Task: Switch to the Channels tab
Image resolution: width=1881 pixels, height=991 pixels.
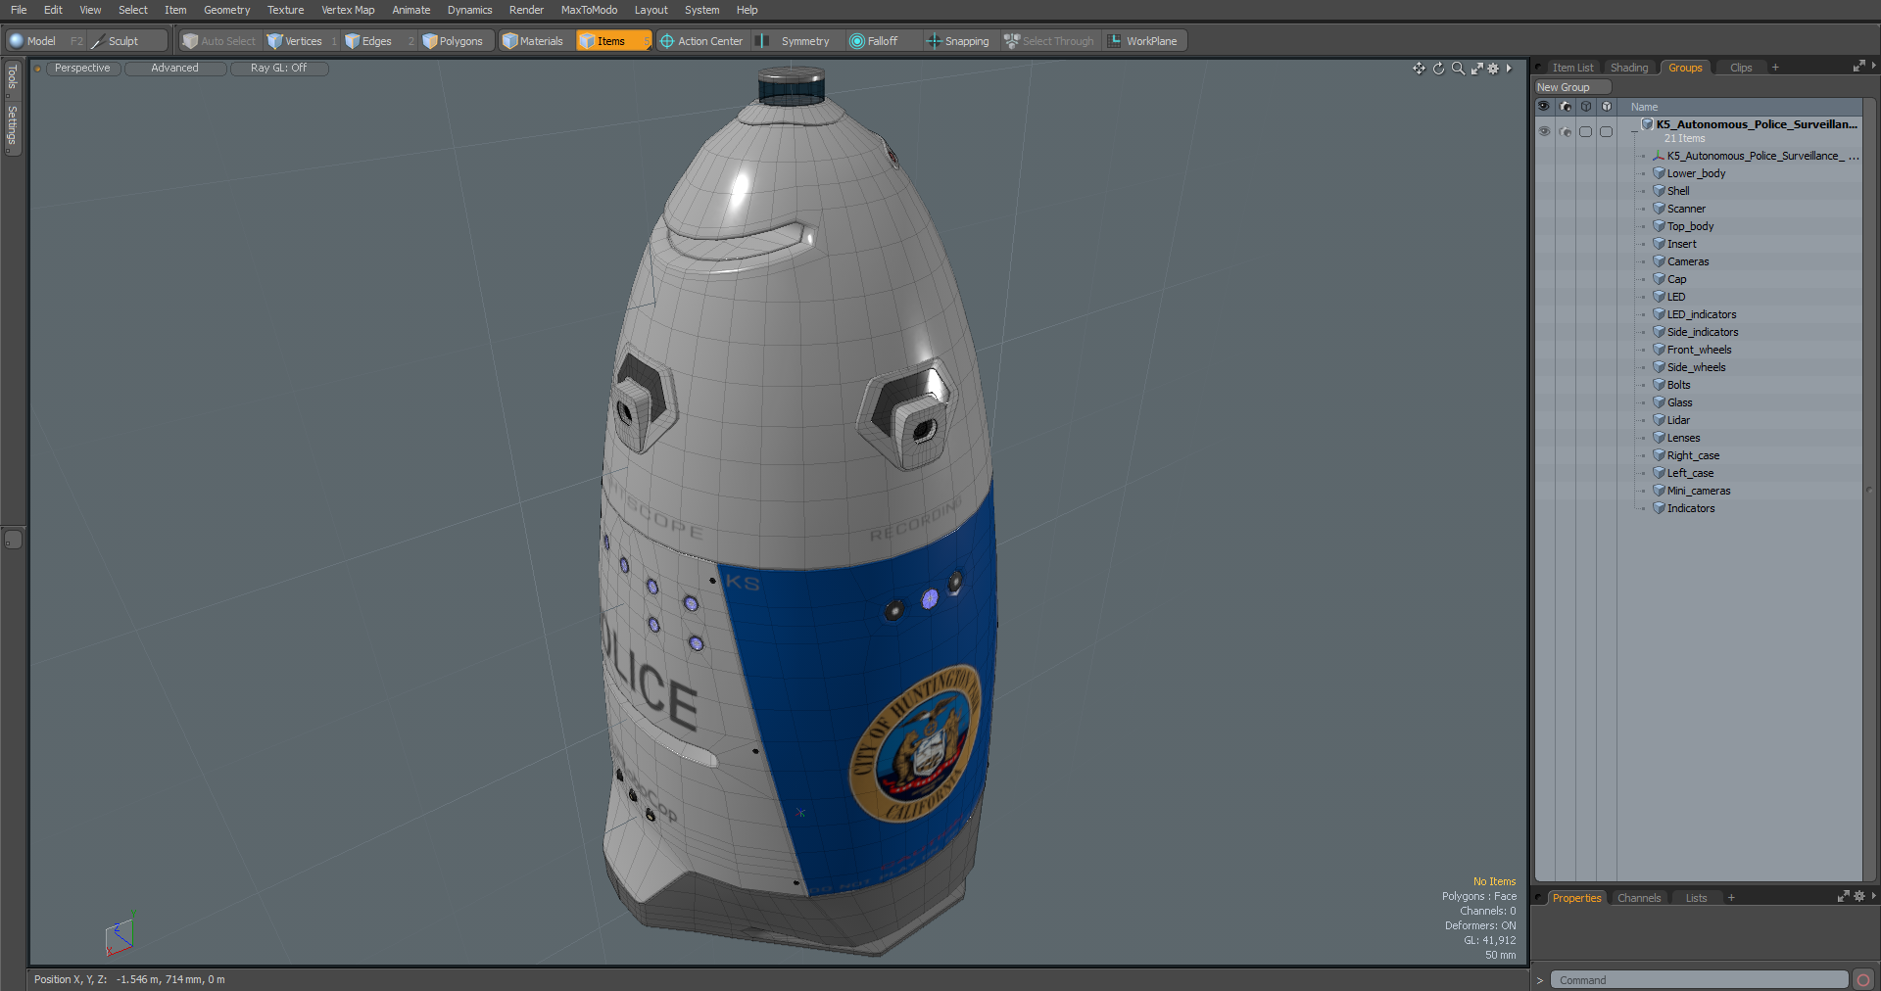Action: pyautogui.click(x=1638, y=898)
